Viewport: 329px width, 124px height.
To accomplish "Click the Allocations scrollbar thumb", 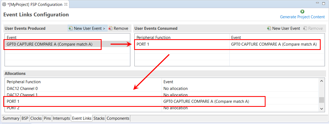I will pos(321,100).
